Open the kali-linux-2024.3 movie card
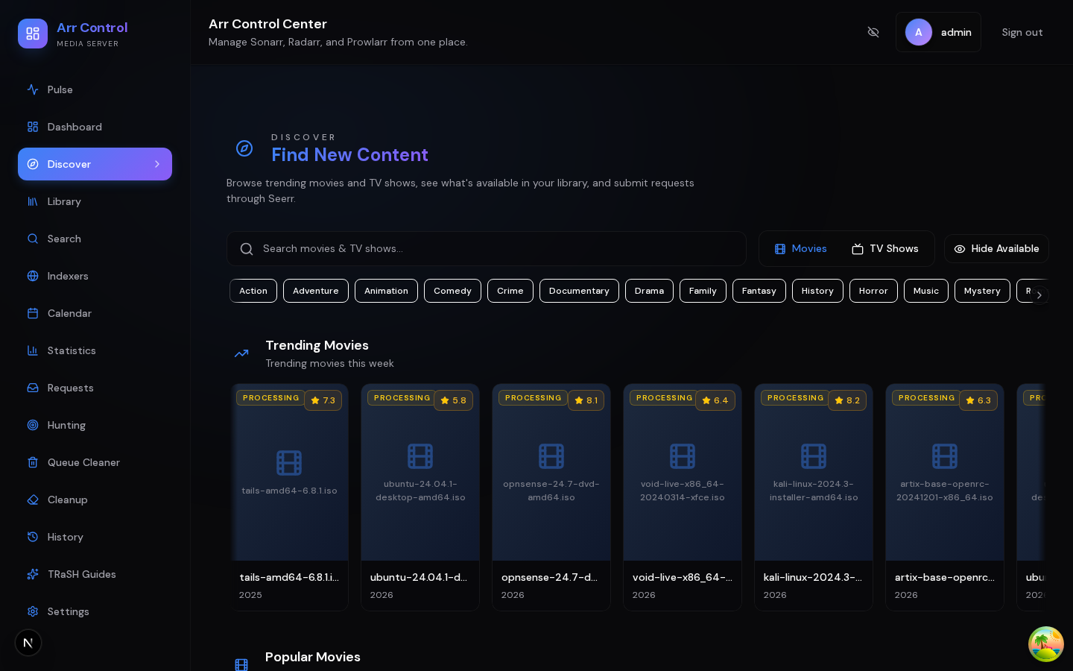This screenshot has width=1073, height=671. (x=814, y=497)
